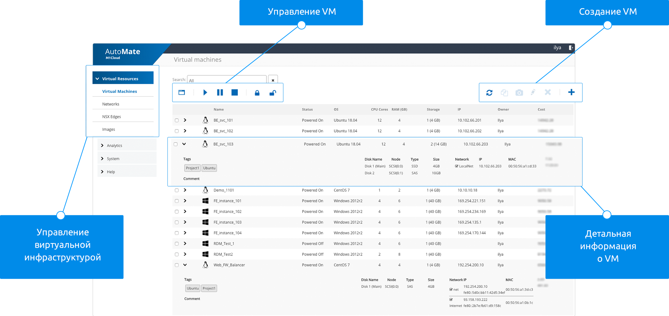This screenshot has height=316, width=669.
Task: Click Linux icon of BE_svc_102
Action: 206,131
